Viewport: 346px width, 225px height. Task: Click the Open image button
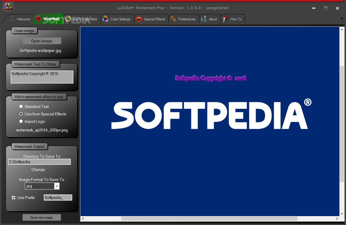tap(42, 41)
